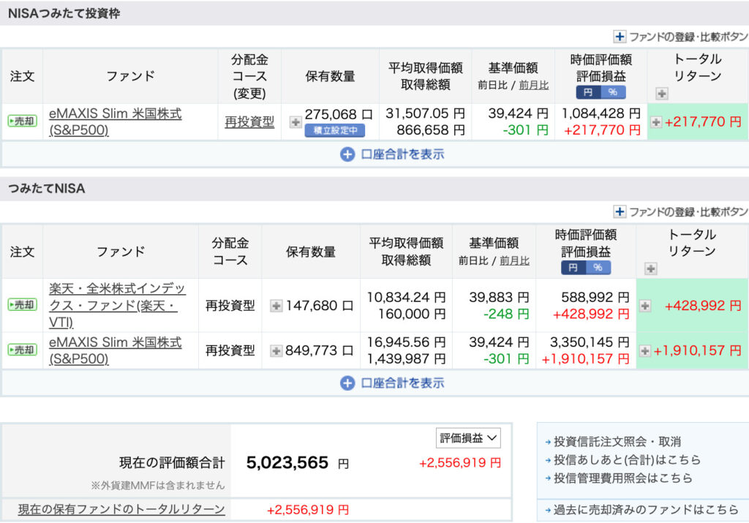Open 過去に売却済みのファンドはこちら link
This screenshot has height=523, width=749.
point(646,510)
